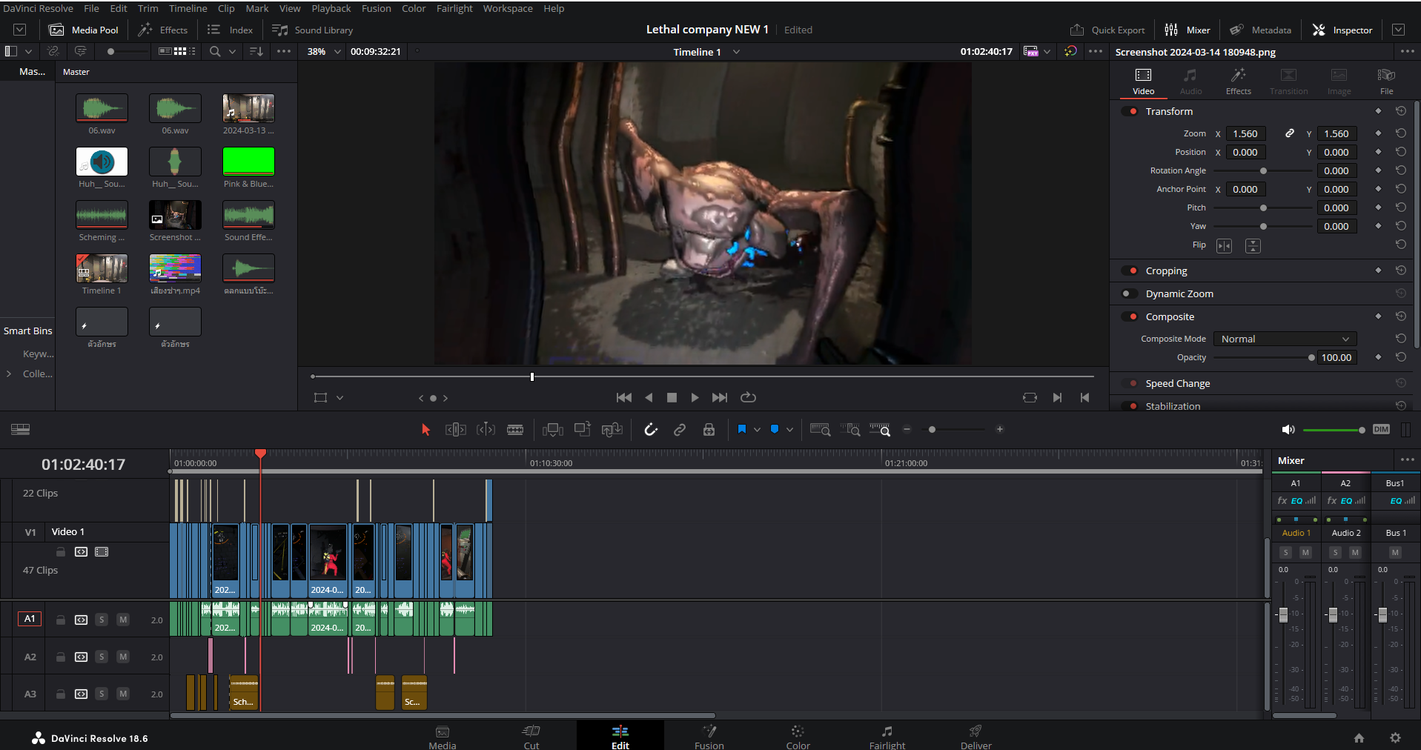Click the Detail Zoom icon
Viewport: 1421px width, 750px height.
pos(850,430)
